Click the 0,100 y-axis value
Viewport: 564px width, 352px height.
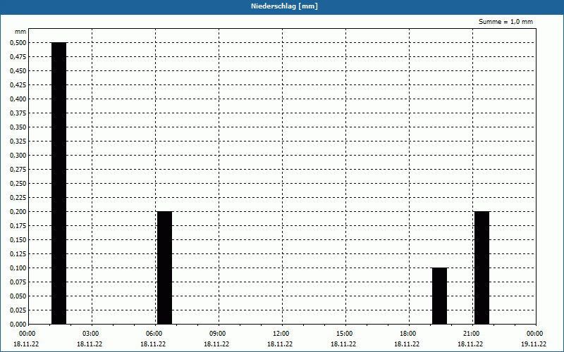tap(18, 268)
